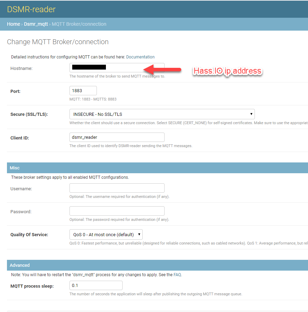Open the Secure (SSL/TLS) dropdown
The image size is (308, 312).
coord(162,114)
